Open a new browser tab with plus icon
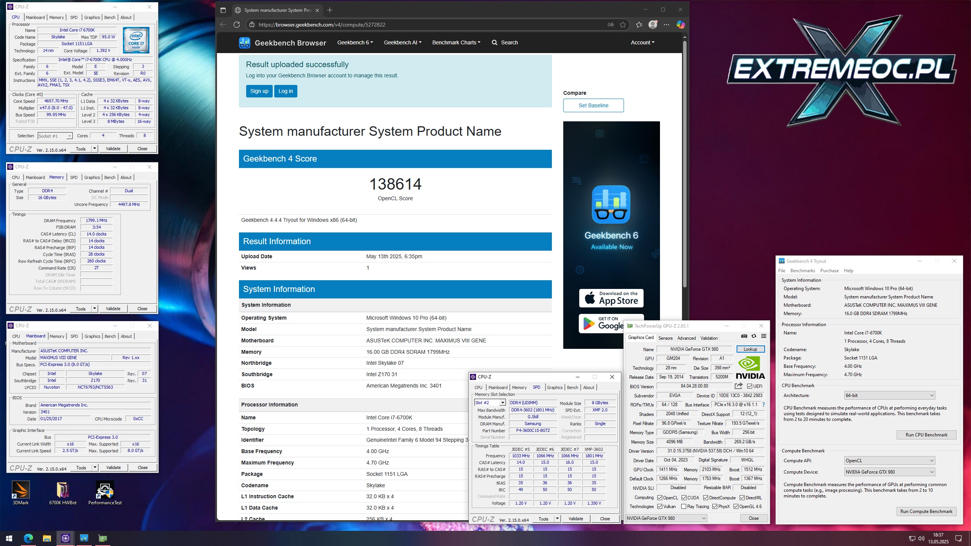This screenshot has height=546, width=971. coord(330,10)
